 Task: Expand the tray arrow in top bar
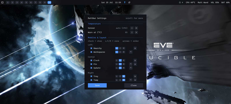point(182,2)
